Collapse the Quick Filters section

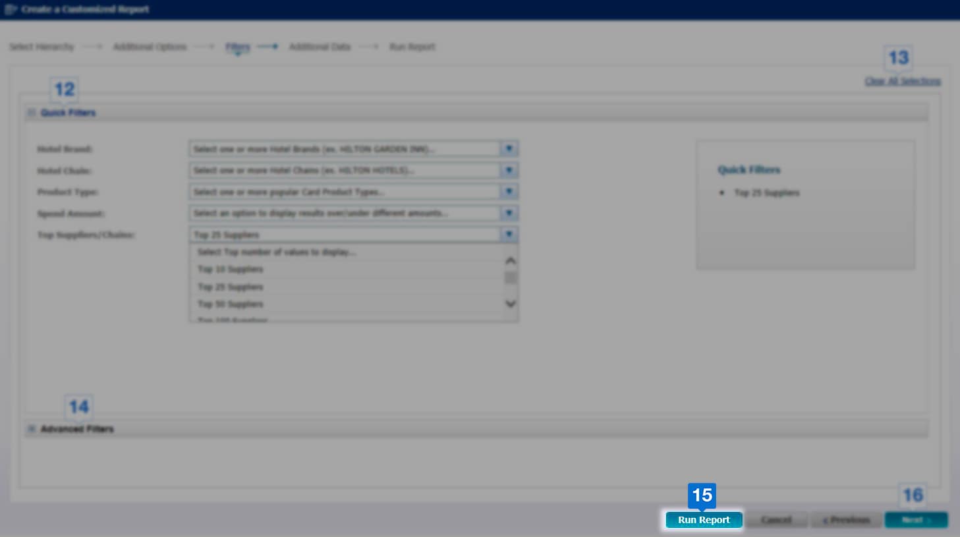[x=32, y=113]
